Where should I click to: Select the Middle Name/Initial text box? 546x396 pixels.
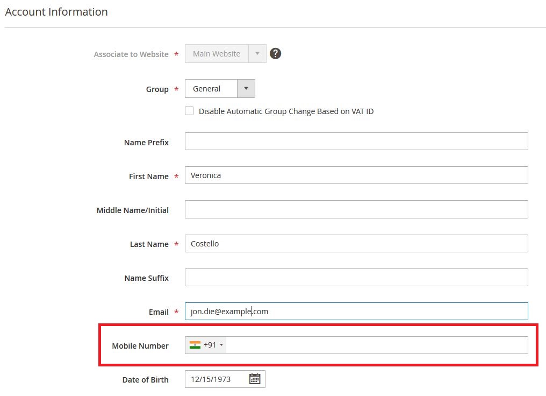coord(356,209)
